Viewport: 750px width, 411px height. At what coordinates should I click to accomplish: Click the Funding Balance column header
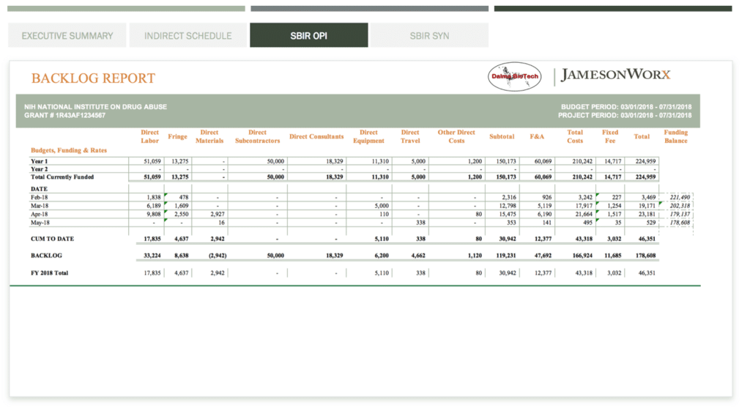(x=676, y=136)
